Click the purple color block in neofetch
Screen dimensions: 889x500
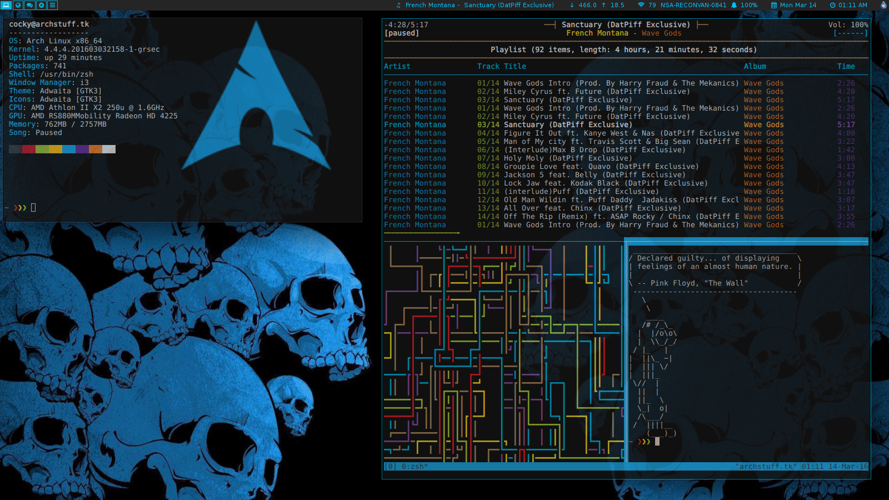(82, 149)
